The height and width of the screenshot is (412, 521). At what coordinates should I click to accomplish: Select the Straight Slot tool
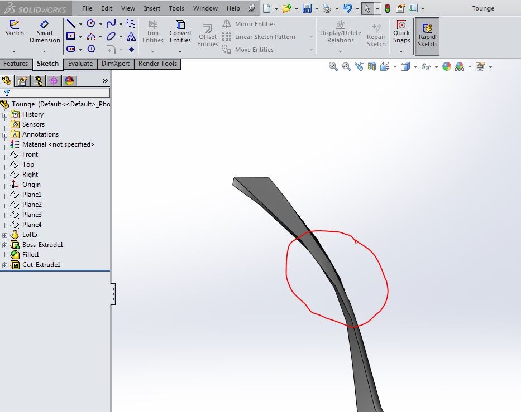tap(71, 49)
